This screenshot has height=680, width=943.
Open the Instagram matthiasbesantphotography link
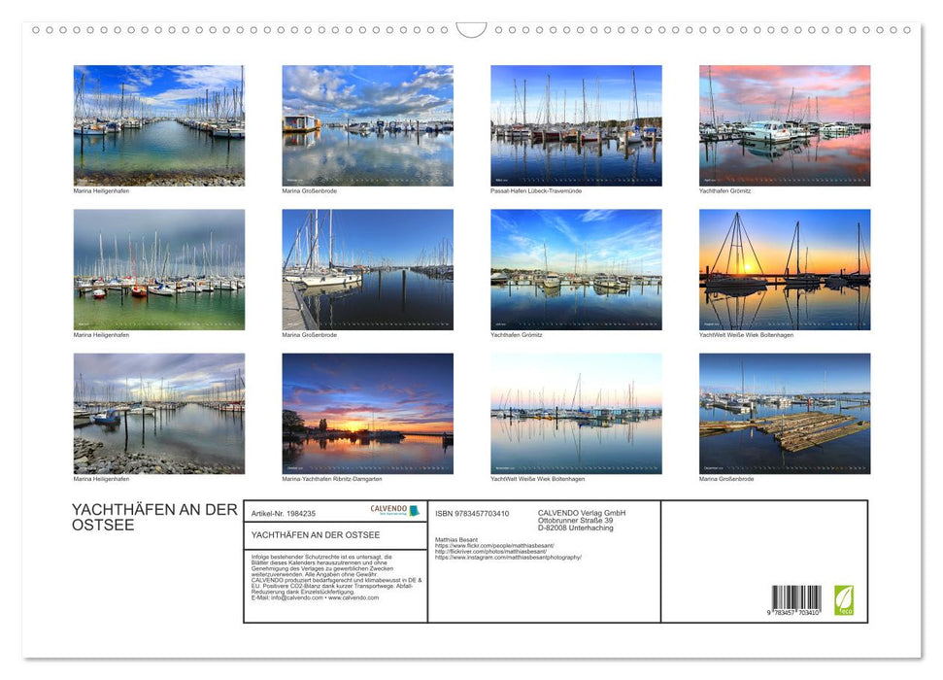505,555
